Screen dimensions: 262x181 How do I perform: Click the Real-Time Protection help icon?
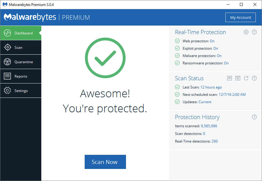coord(254,32)
